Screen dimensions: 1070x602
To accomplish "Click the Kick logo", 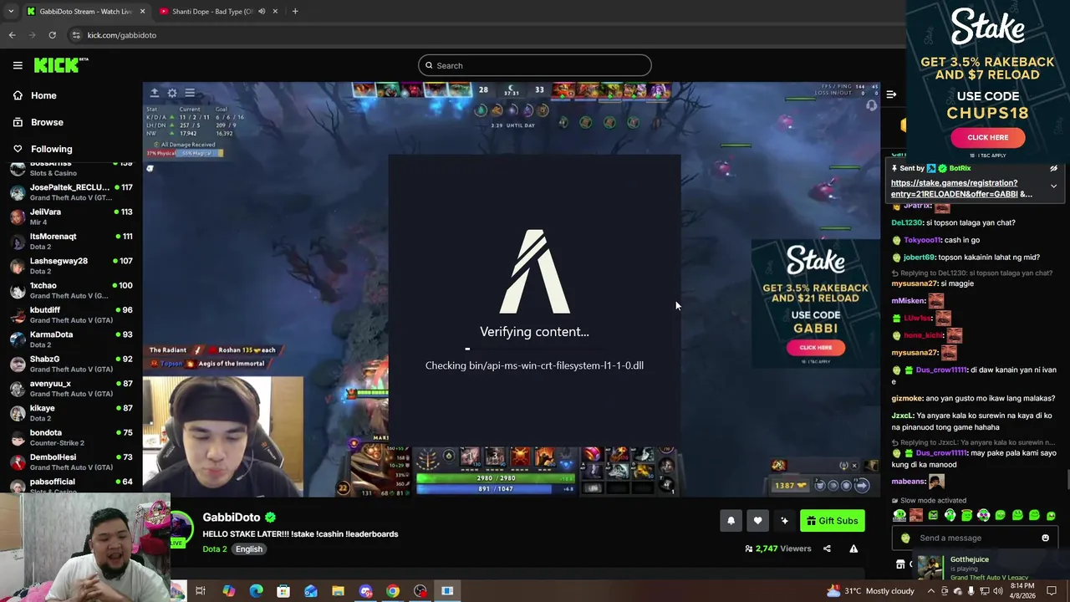I will [x=61, y=65].
